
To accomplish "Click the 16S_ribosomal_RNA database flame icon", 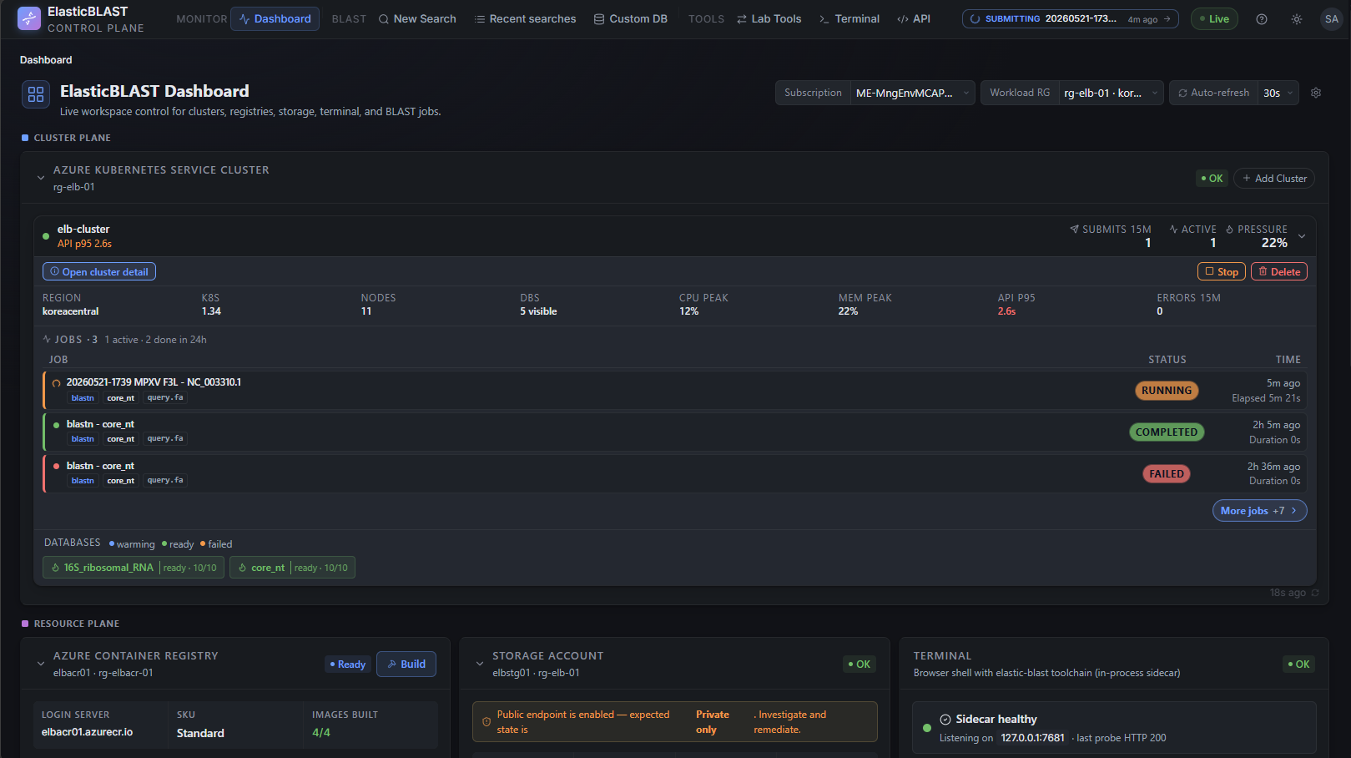I will [55, 568].
